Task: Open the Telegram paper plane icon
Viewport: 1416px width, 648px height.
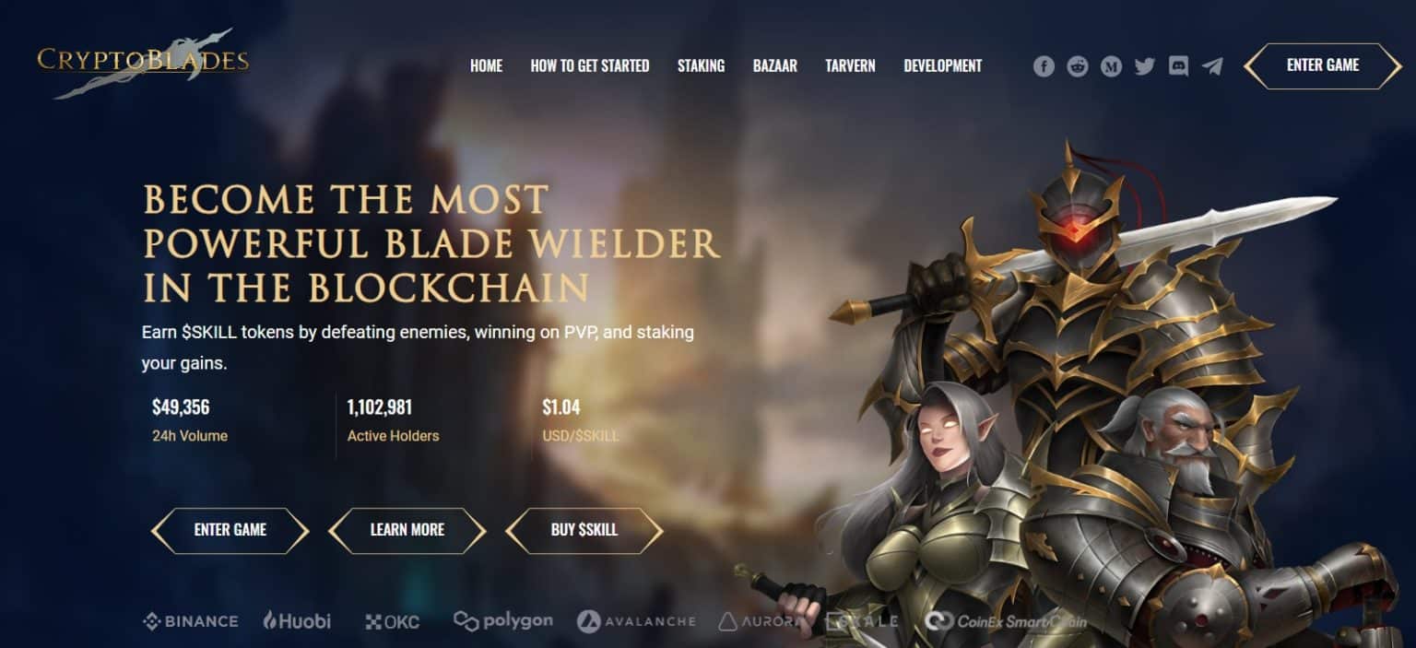Action: (1212, 66)
